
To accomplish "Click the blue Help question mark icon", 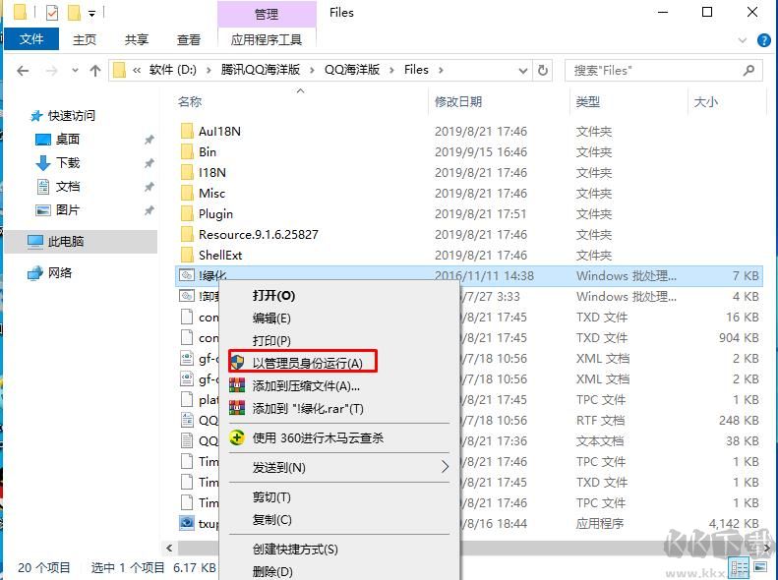I will point(764,39).
